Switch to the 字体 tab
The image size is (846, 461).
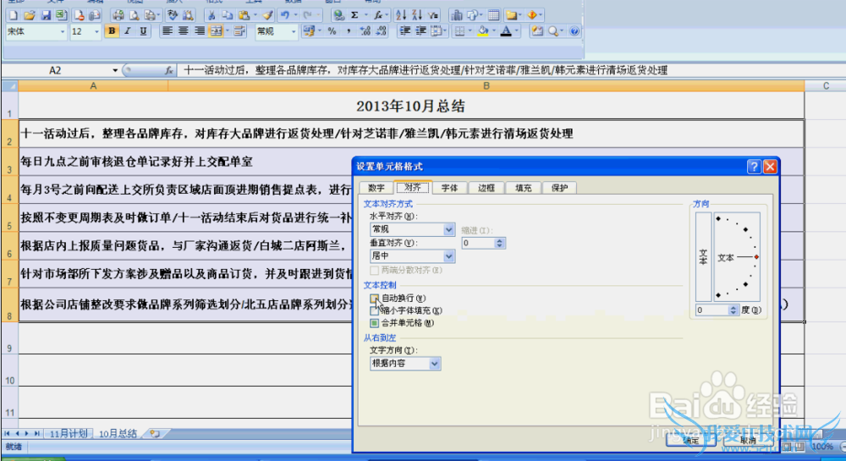click(450, 188)
